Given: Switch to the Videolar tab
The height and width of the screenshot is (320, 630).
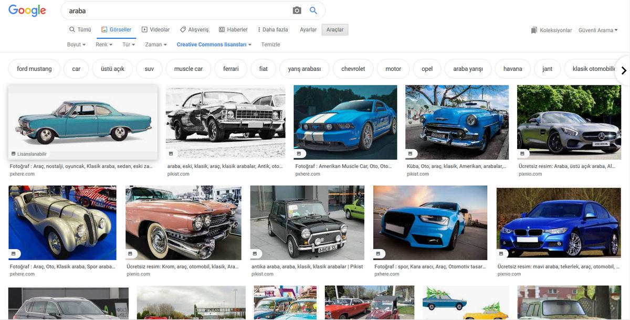Looking at the screenshot, I should click(155, 29).
